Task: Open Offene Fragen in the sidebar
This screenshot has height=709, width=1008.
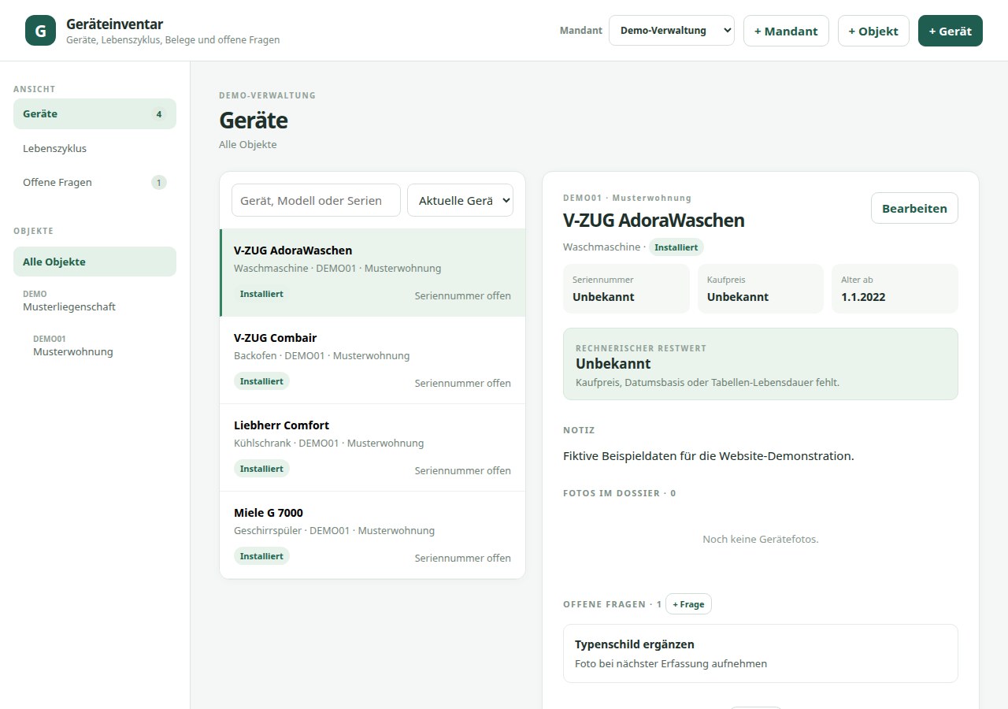Action: coord(94,182)
